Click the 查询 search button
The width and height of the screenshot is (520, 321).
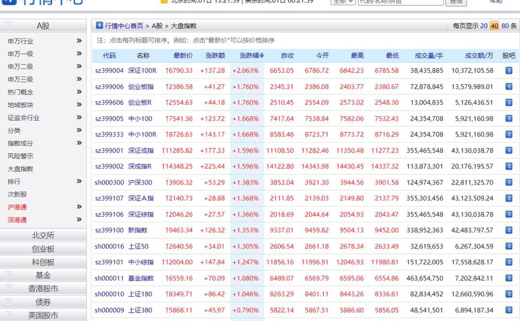456,1
